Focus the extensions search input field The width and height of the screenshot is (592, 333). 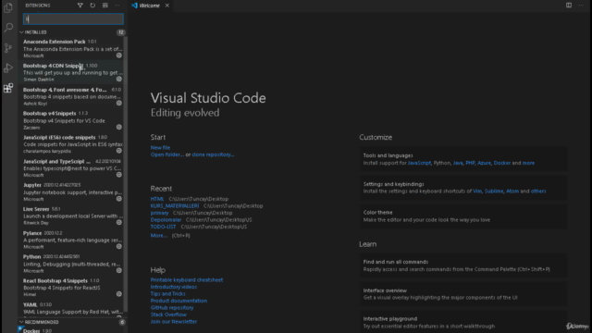(73, 18)
